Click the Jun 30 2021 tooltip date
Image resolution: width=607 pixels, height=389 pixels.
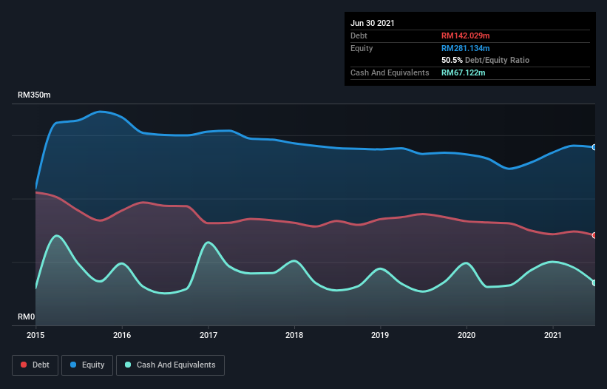tap(373, 23)
